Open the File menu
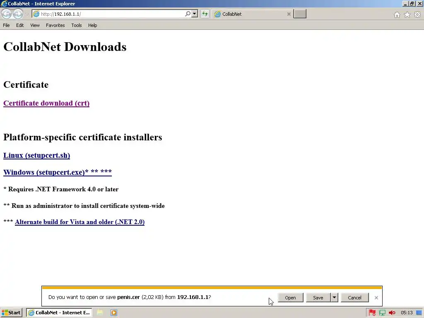Image resolution: width=424 pixels, height=318 pixels. coord(6,25)
